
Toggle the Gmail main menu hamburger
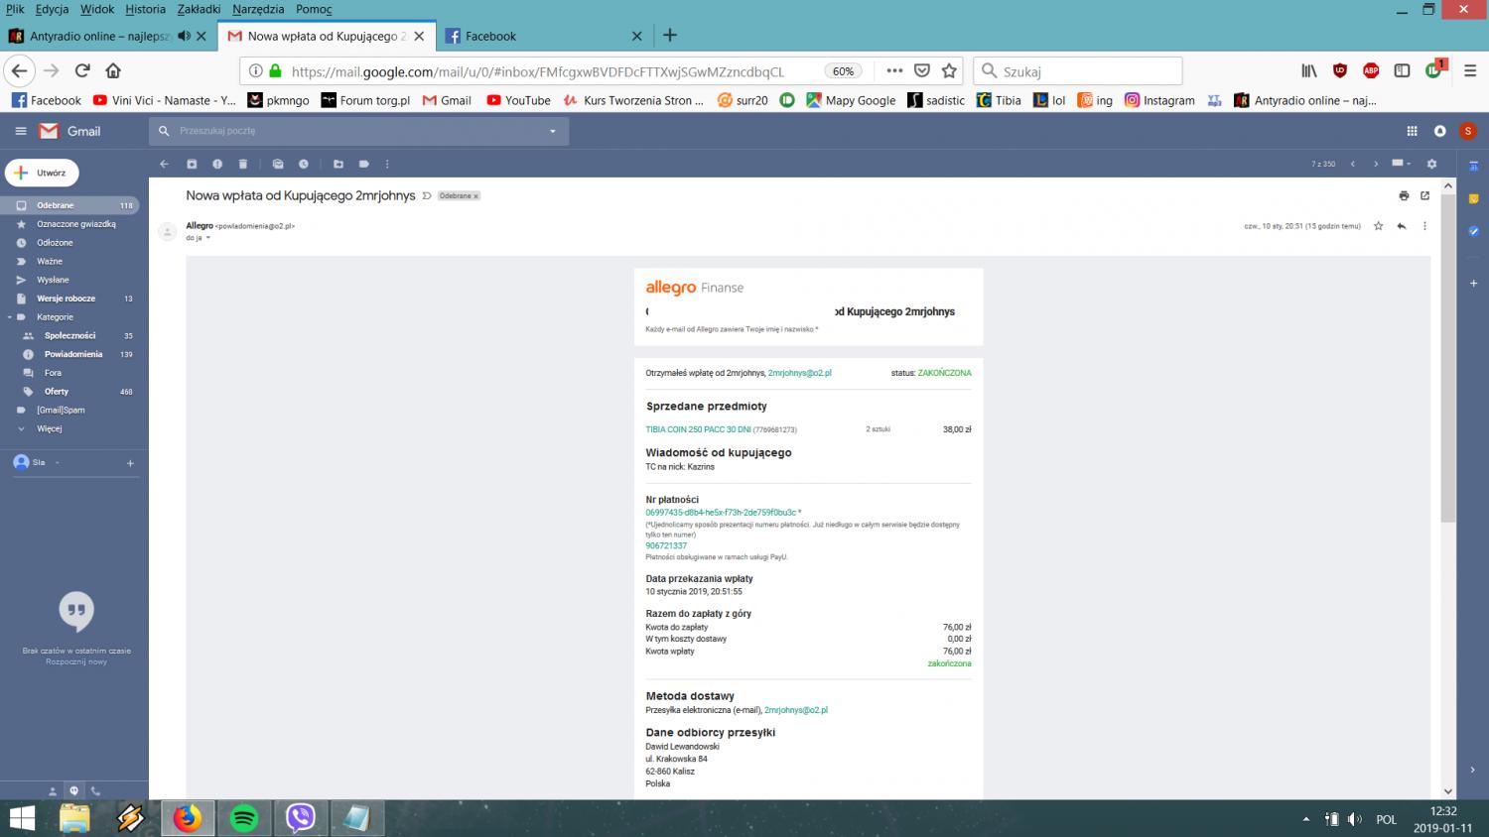(x=21, y=131)
